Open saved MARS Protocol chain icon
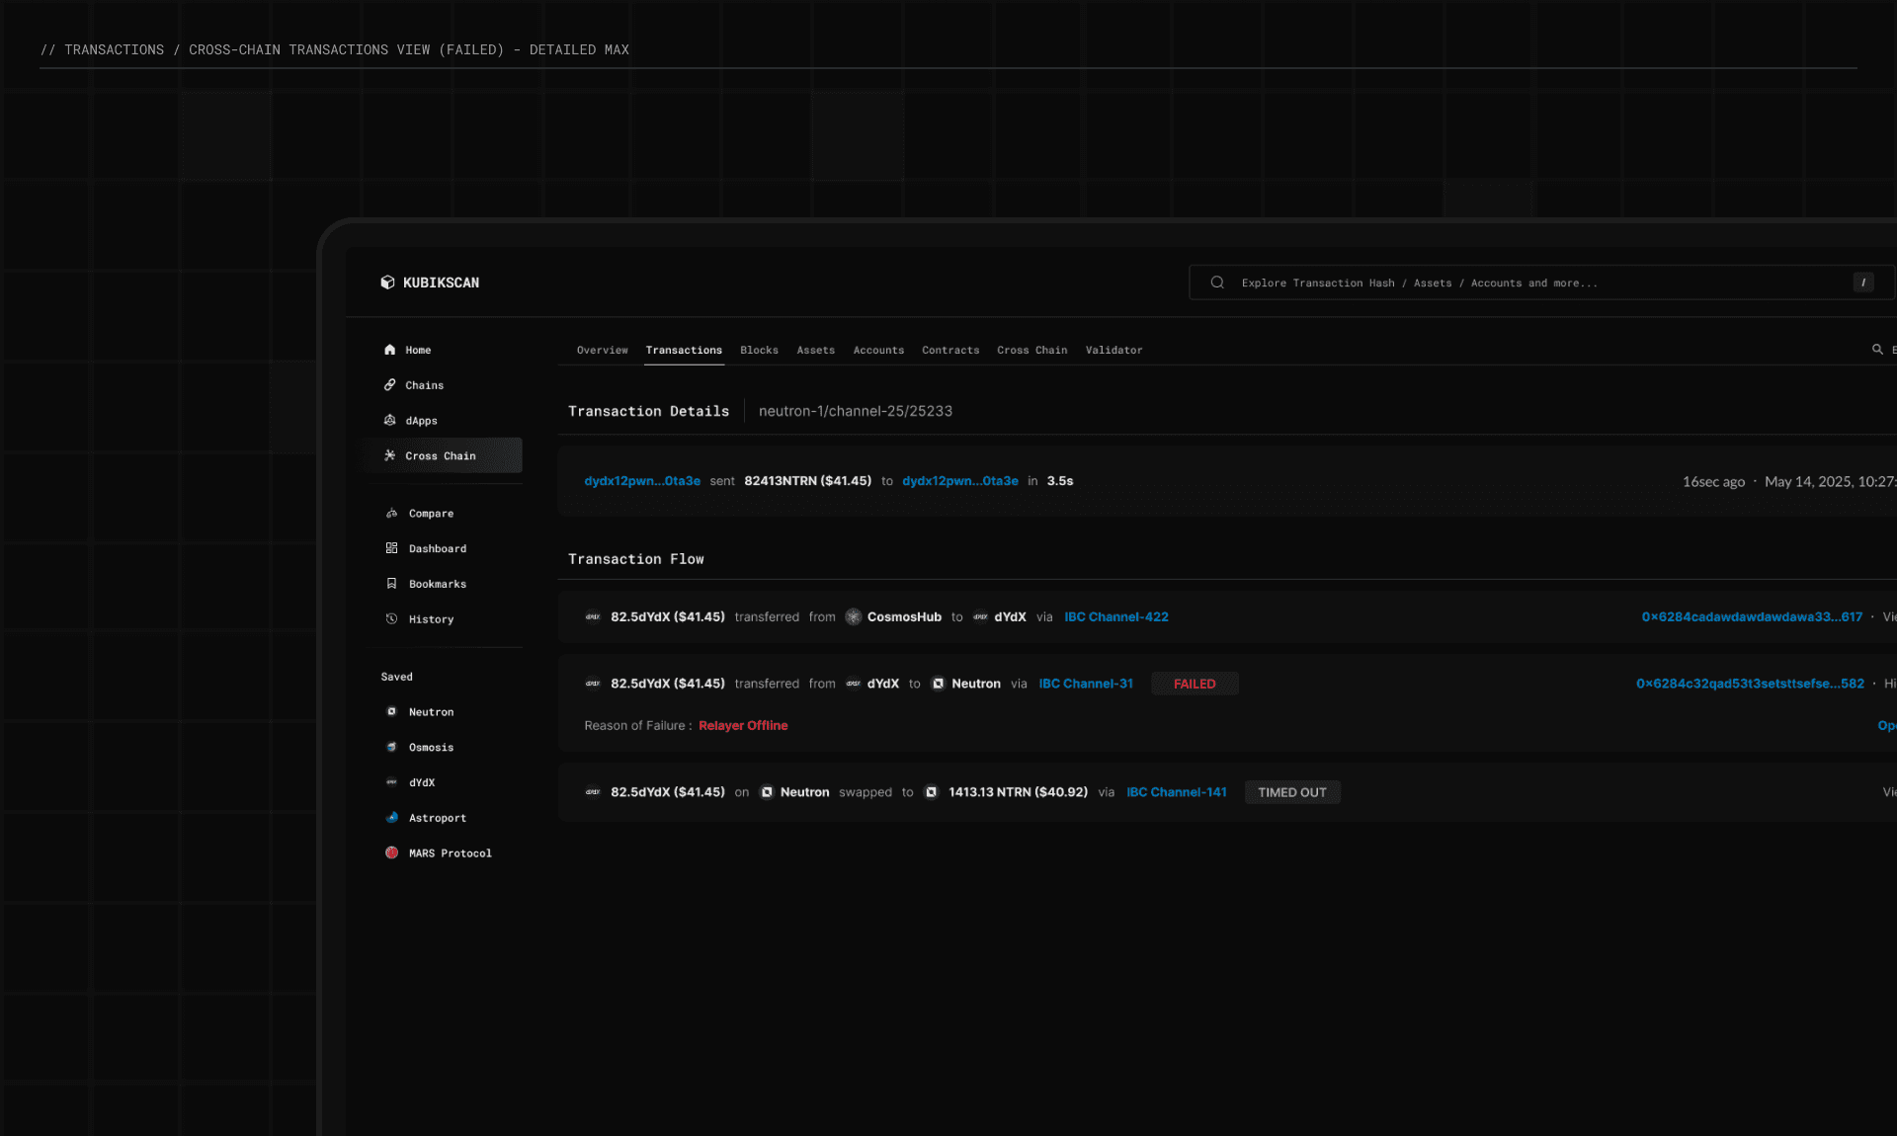 coord(392,852)
